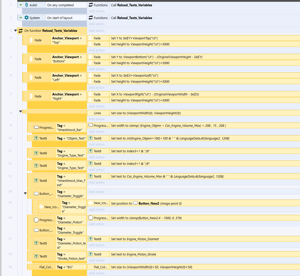This screenshot has height=276, width=300.
Task: Click the Text8 icon in the "Diameter_Piston_text" condition
Action: pyautogui.click(x=36, y=243)
